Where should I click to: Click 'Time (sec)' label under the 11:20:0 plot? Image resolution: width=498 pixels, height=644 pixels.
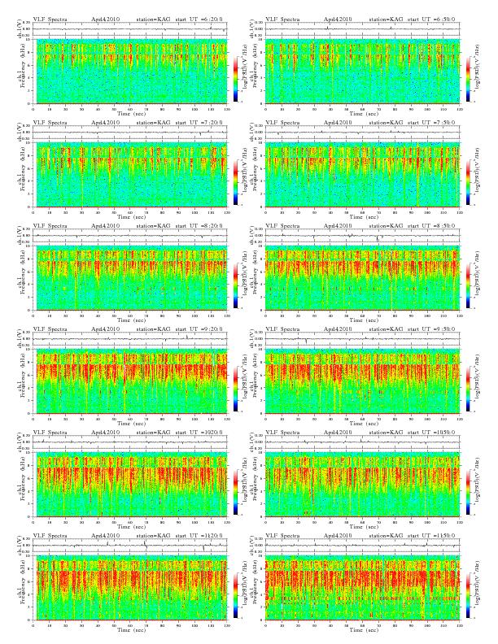[x=131, y=629]
